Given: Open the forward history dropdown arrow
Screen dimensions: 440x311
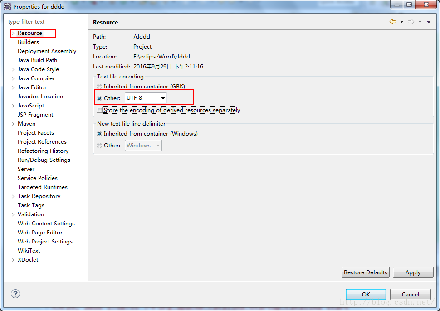Looking at the screenshot, I should pos(420,22).
